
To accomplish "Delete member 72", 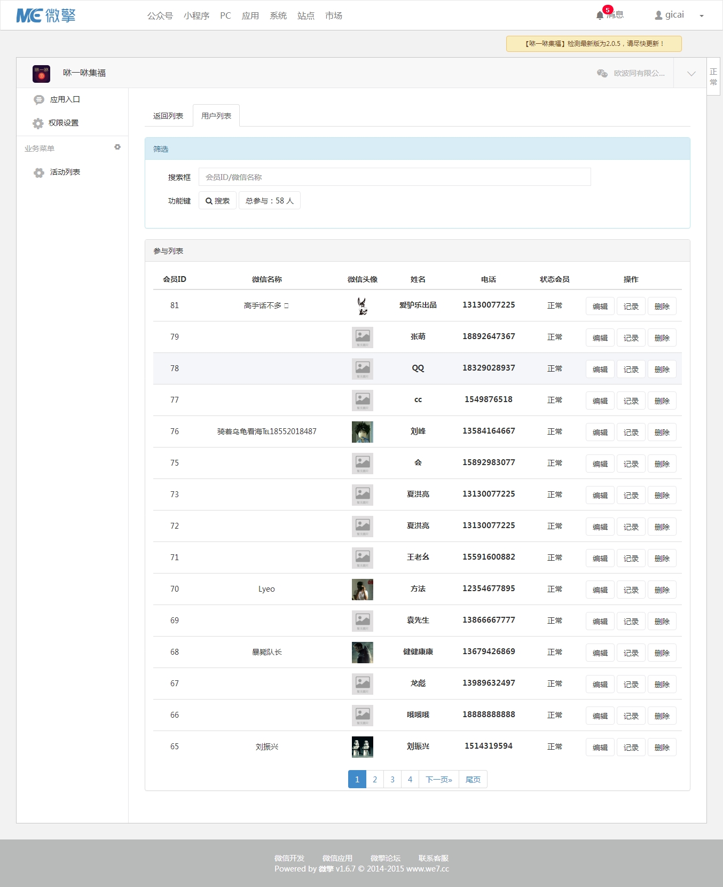I will pos(662,527).
